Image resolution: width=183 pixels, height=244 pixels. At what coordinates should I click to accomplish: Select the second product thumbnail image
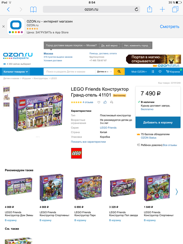7,97
